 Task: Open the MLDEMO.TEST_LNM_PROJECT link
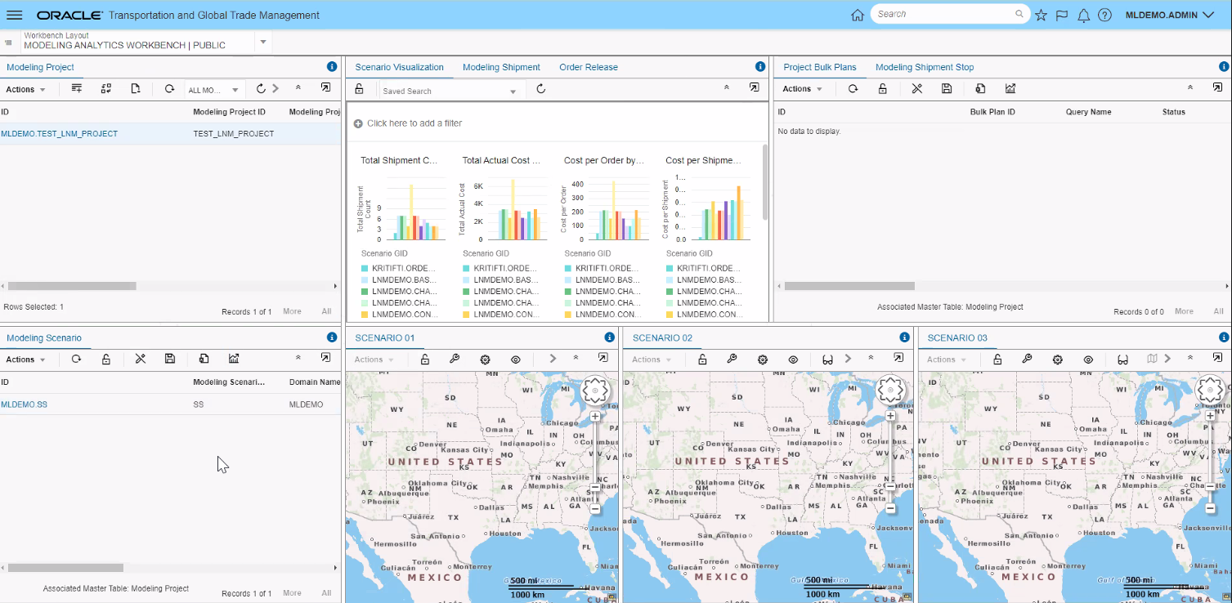[x=59, y=133]
